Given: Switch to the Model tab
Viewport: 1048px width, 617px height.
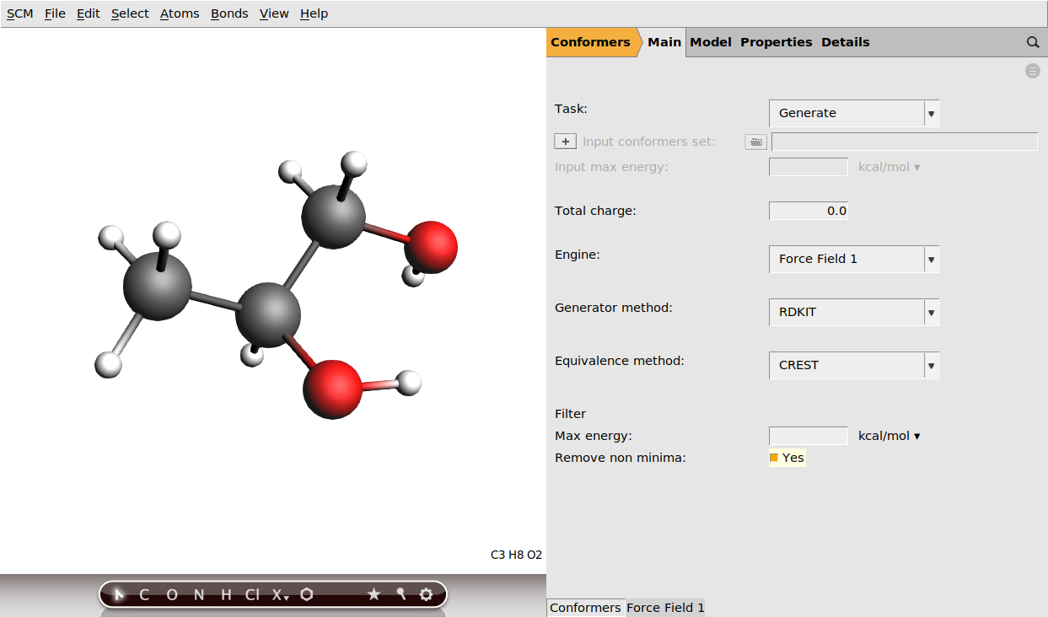Looking at the screenshot, I should 710,42.
